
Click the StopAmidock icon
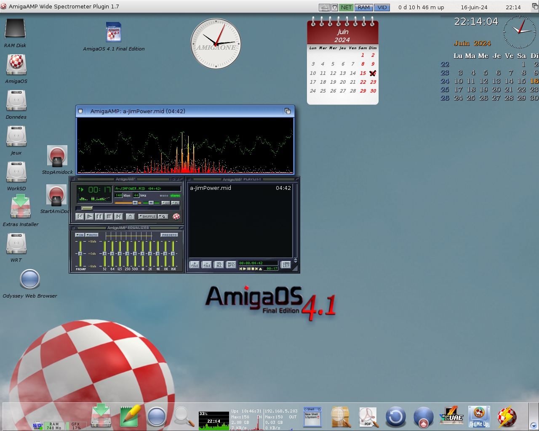tap(57, 156)
